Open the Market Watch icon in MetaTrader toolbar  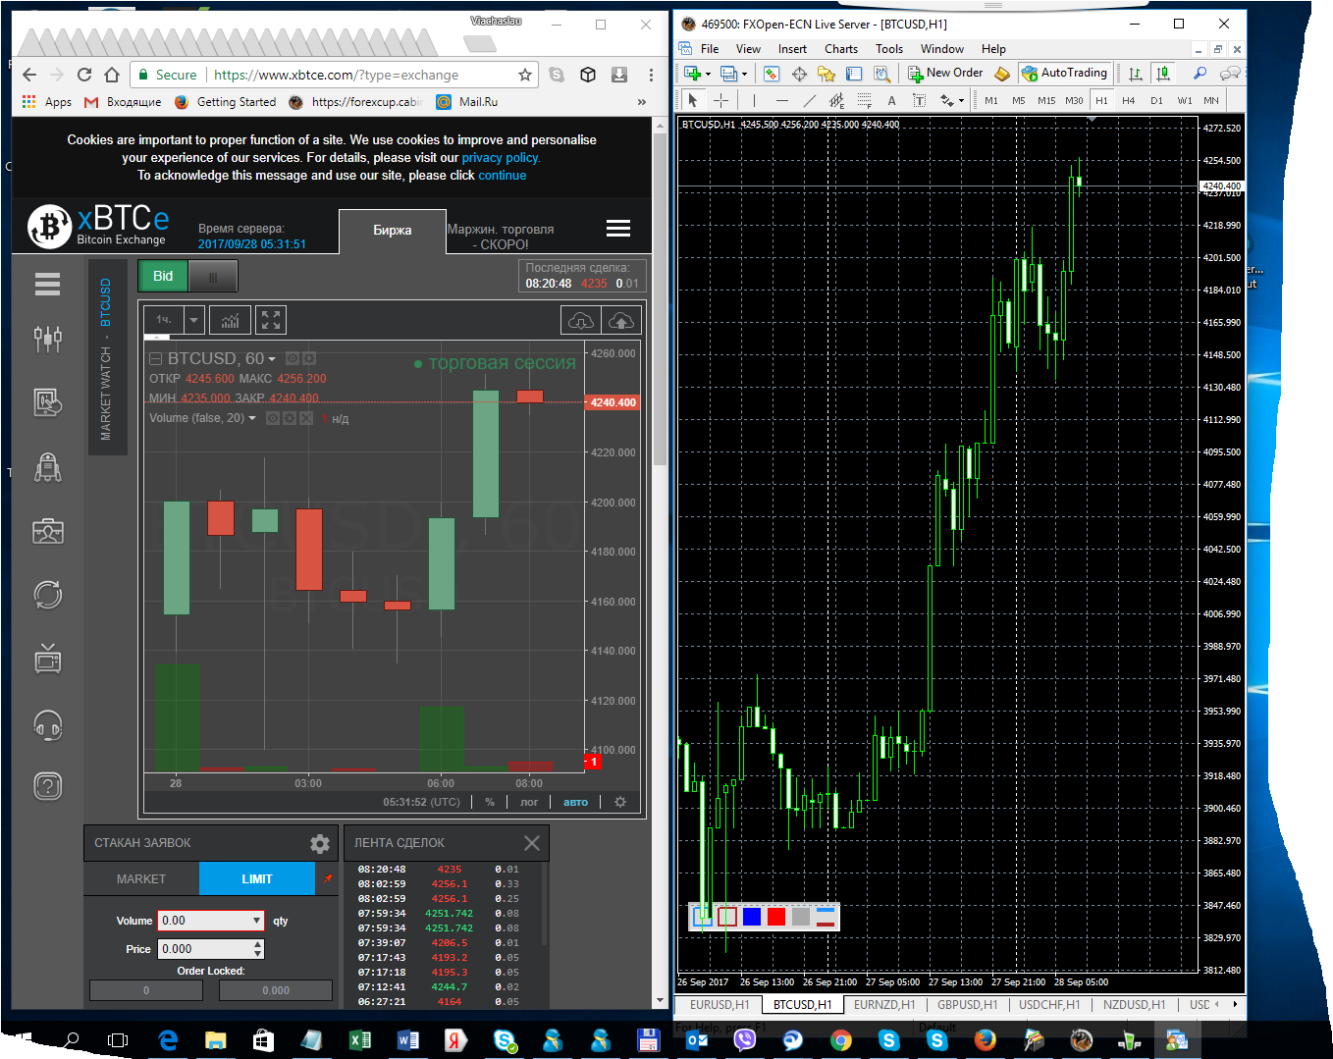[x=772, y=74]
